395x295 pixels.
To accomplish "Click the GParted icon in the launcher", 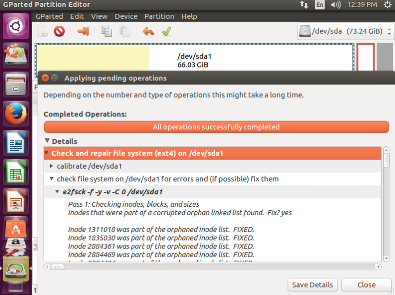I will (16, 269).
